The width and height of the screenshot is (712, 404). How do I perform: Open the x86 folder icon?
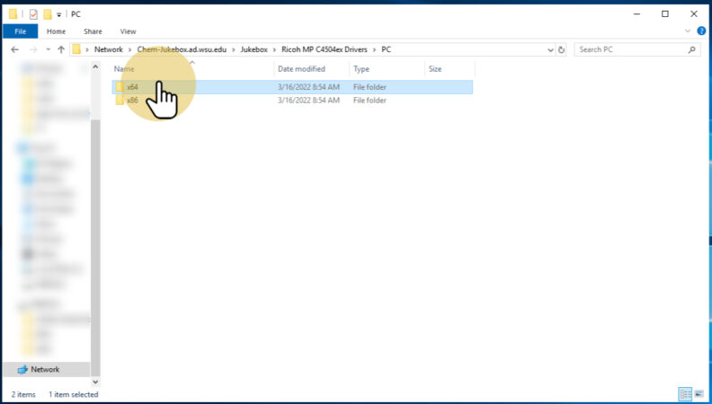(x=120, y=101)
